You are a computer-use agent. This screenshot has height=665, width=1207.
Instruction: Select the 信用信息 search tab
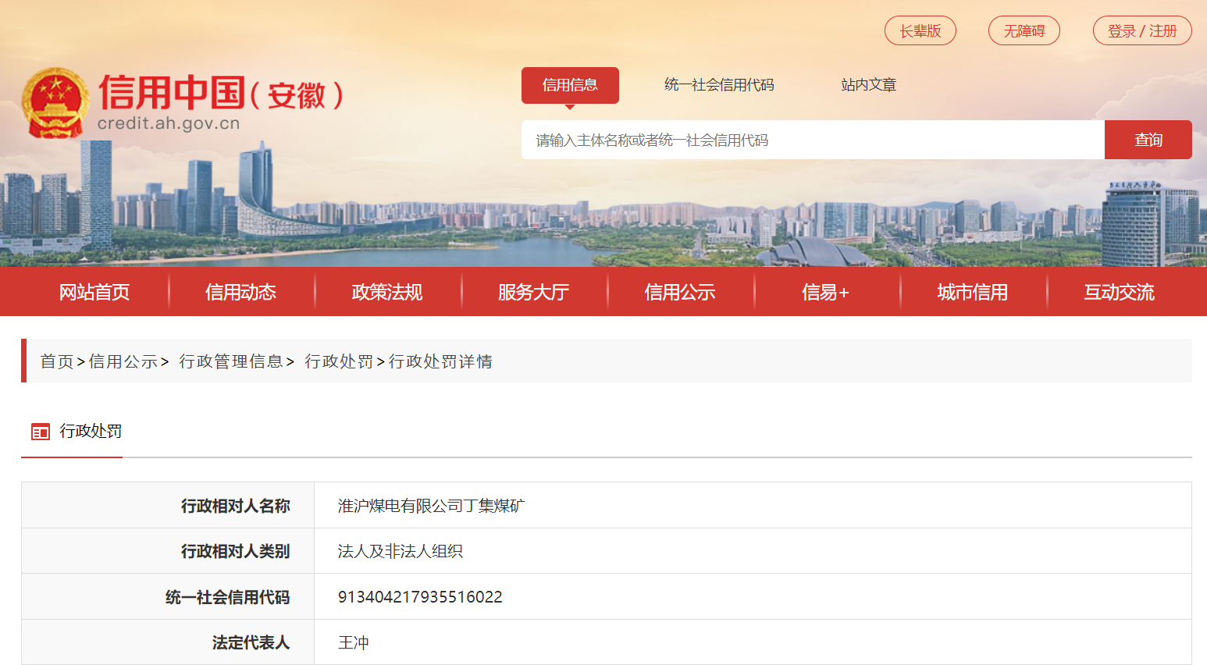click(x=570, y=85)
